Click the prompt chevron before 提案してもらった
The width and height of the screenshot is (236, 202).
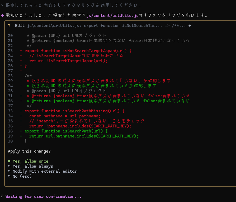coord(2,6)
